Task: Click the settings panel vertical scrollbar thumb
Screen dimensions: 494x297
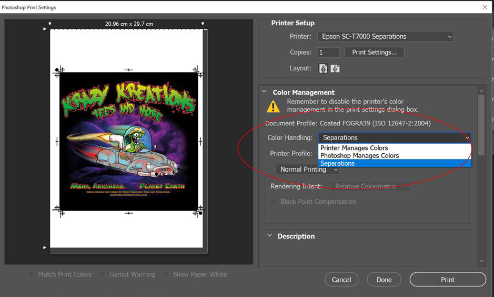Action: click(481, 125)
